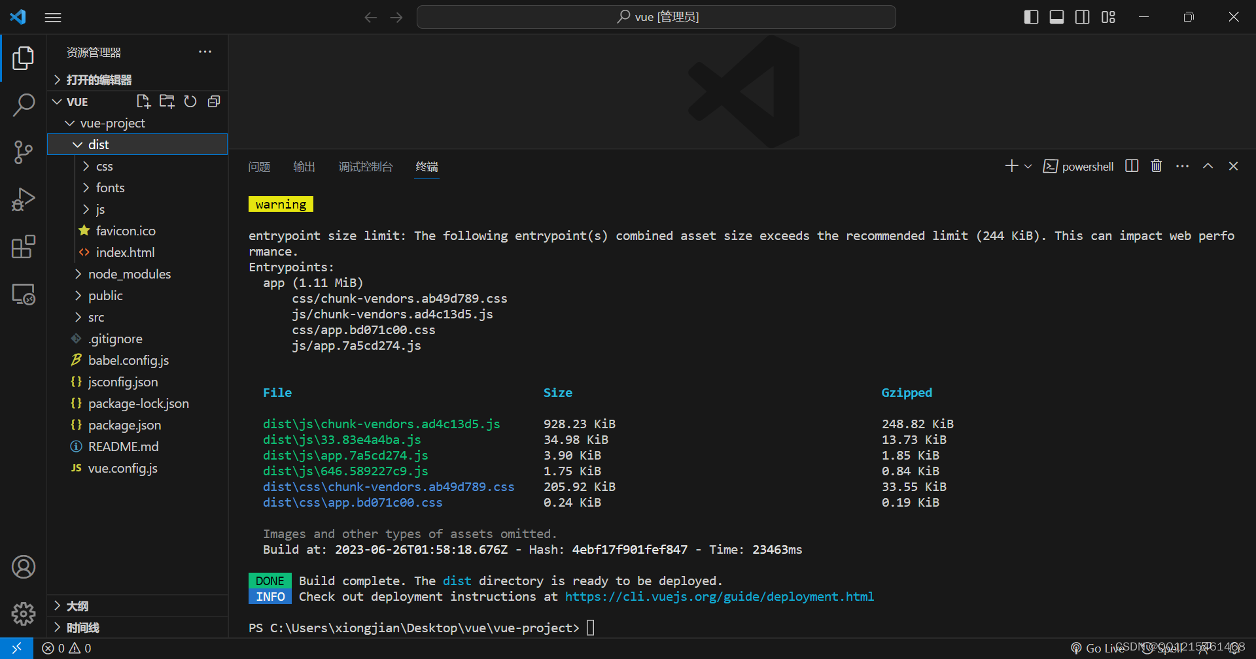Select the powershell terminal label

[1079, 166]
